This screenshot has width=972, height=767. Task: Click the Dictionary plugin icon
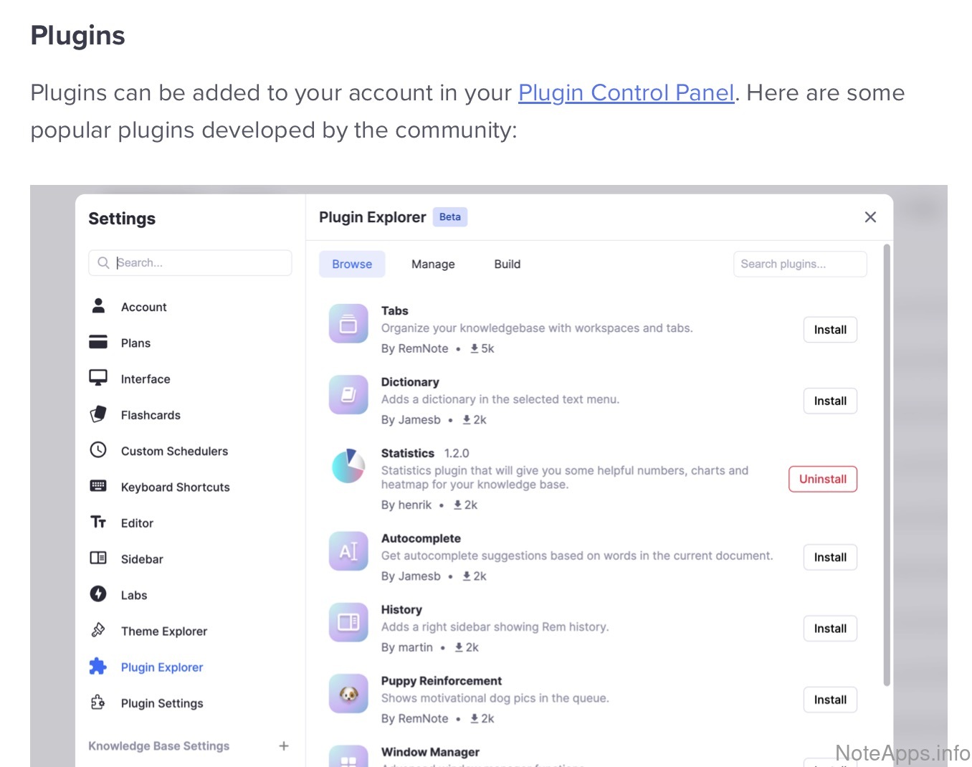[x=348, y=395]
